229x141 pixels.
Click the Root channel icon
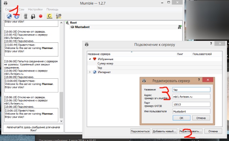(x=67, y=23)
